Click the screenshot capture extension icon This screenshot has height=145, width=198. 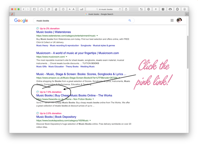(141, 9)
